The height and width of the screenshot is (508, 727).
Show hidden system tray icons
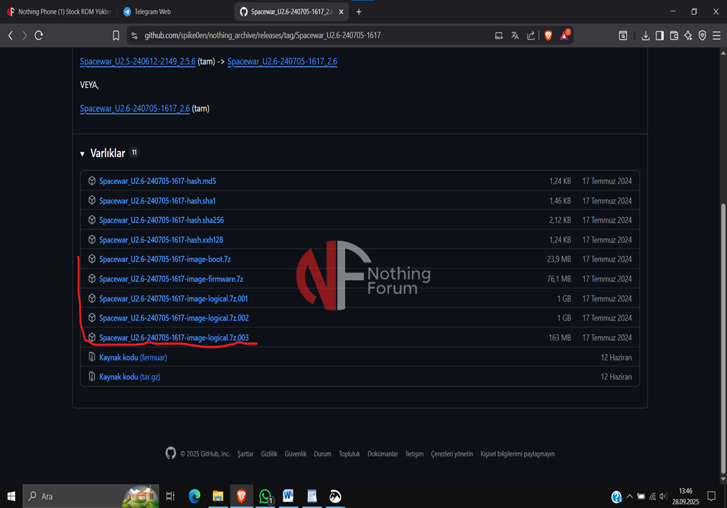pos(629,496)
